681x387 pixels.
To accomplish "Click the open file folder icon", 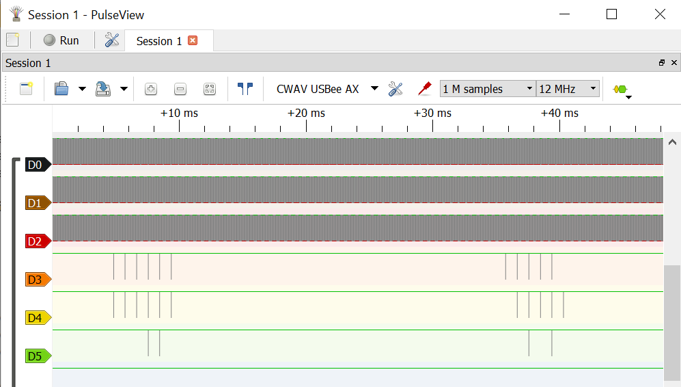I will click(x=61, y=89).
